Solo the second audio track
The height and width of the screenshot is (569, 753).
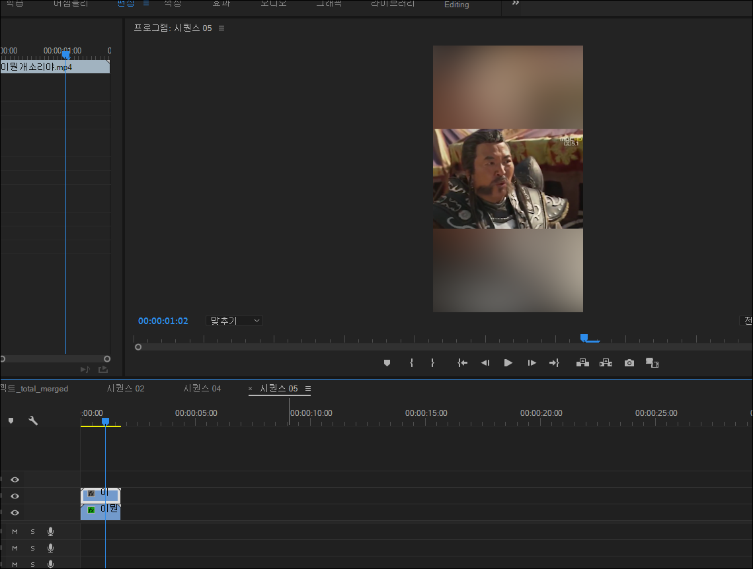(32, 548)
